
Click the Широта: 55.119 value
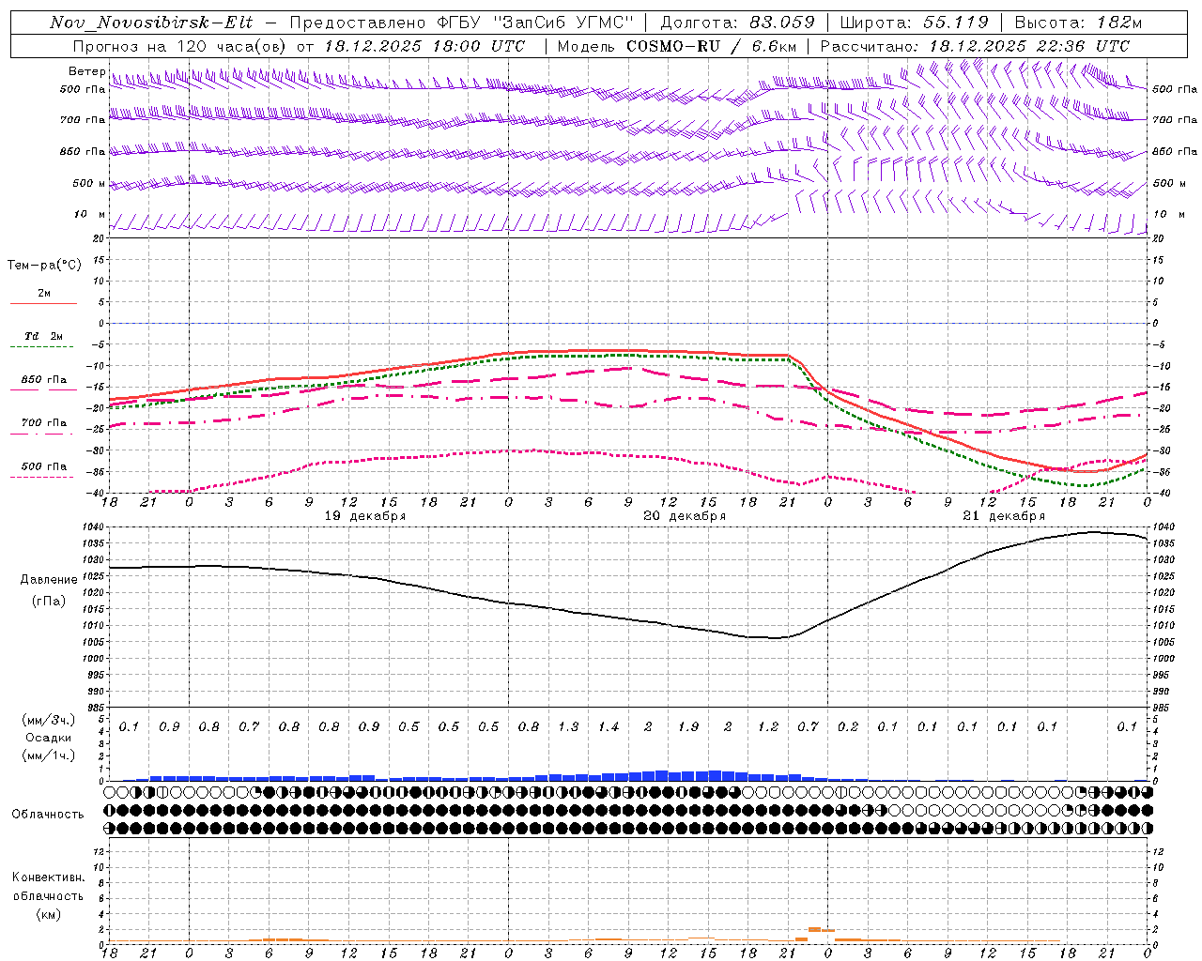914,23
